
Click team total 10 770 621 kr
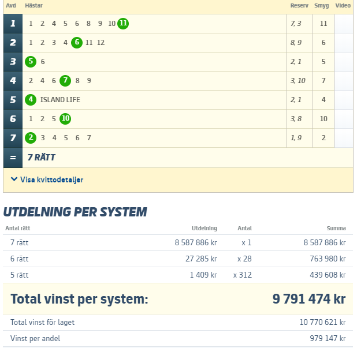tap(322, 322)
